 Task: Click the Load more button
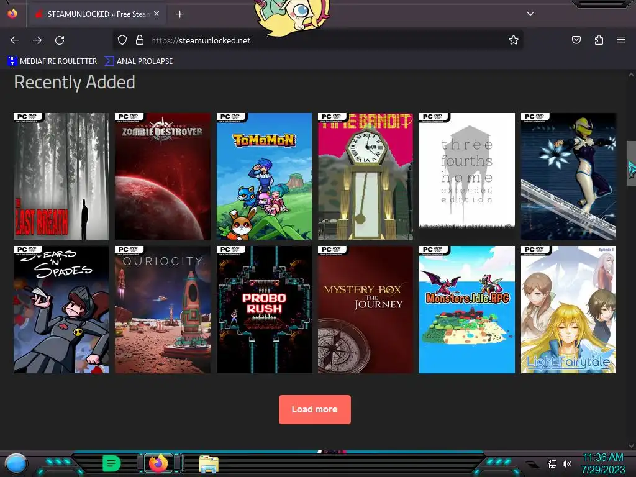(x=315, y=409)
